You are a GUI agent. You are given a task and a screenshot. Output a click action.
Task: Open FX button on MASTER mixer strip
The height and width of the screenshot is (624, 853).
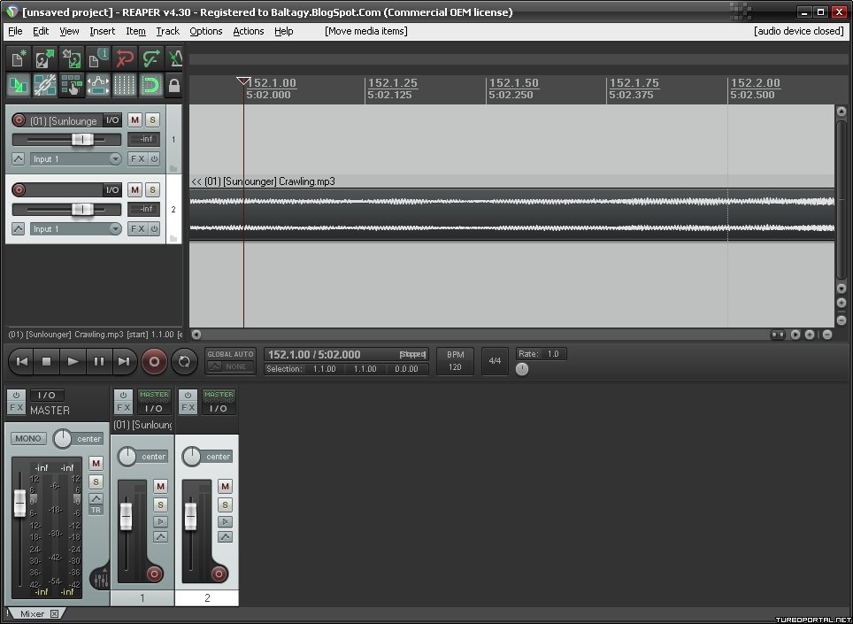pyautogui.click(x=16, y=407)
